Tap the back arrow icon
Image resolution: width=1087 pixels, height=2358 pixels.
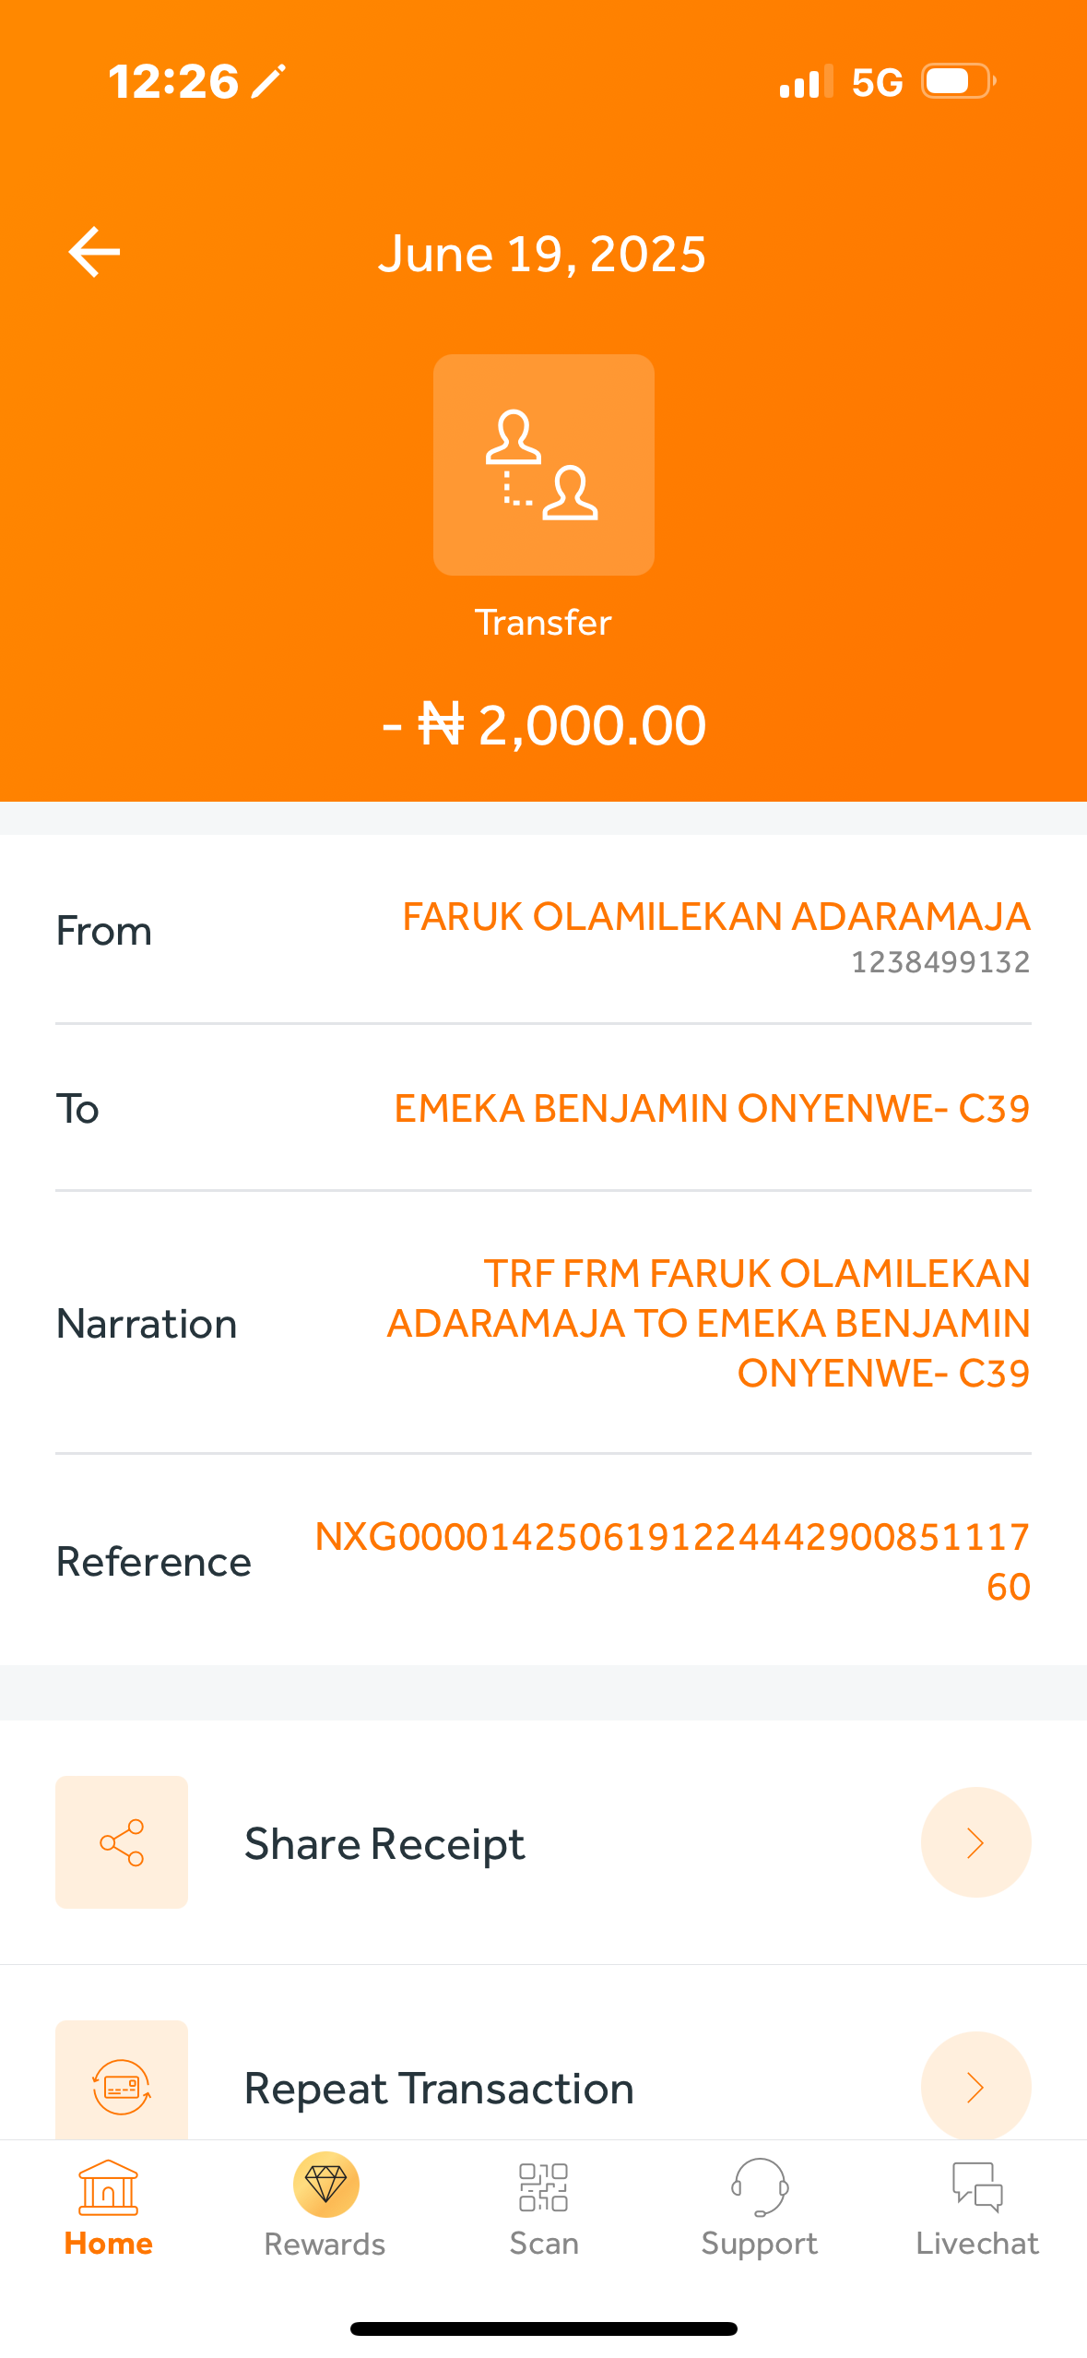pyautogui.click(x=94, y=252)
